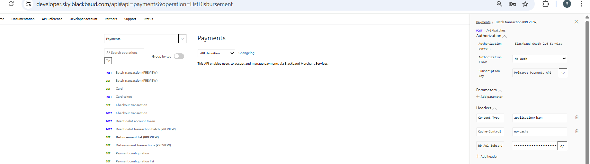Go to Developer account menu
Viewport: 590px width, 164px height.
point(84,19)
